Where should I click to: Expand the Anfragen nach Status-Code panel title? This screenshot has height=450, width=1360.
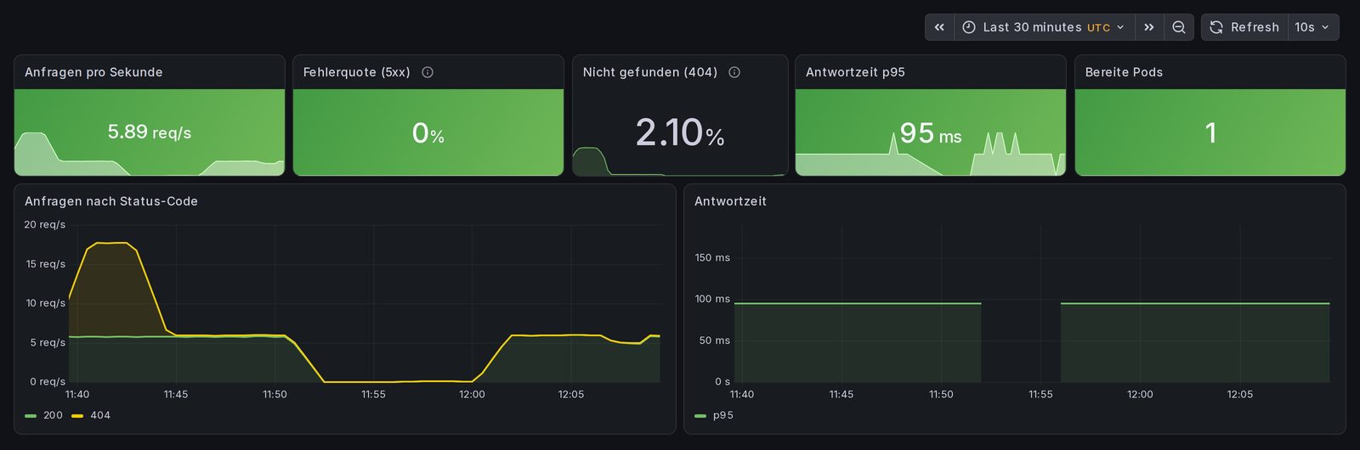(x=111, y=201)
